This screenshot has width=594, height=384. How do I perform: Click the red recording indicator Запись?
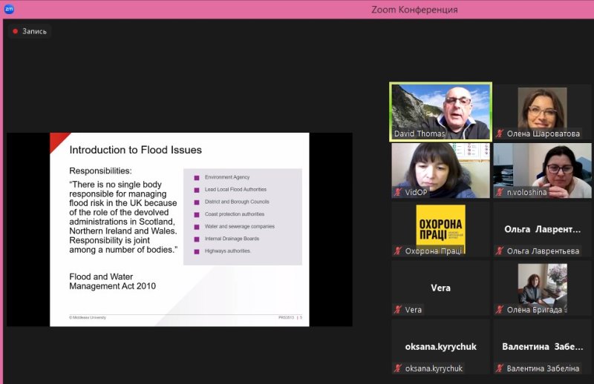(x=30, y=31)
